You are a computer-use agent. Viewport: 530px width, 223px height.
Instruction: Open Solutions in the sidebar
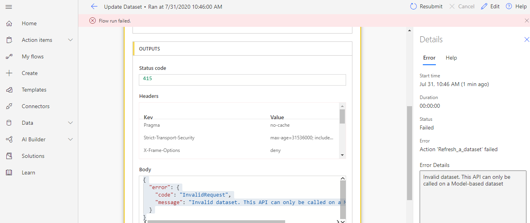33,156
